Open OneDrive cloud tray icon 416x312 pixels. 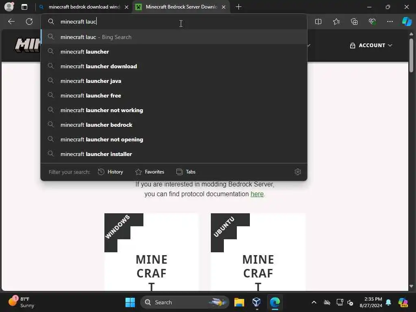pos(327,302)
